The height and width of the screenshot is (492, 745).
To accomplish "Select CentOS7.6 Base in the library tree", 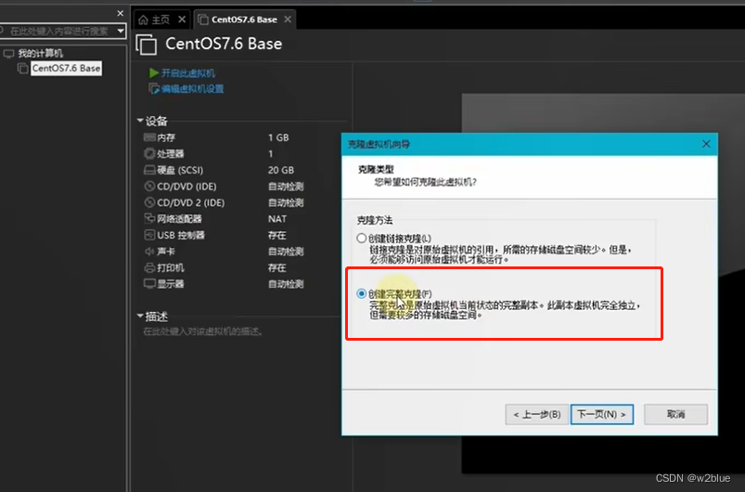I will [x=66, y=69].
